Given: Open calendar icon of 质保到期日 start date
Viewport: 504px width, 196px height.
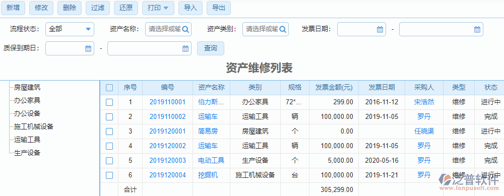Looking at the screenshot, I should tap(88, 48).
